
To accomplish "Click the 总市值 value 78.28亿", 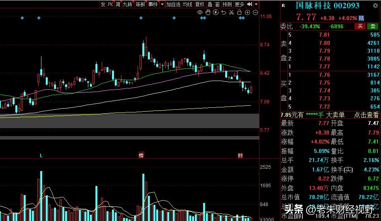I will tap(319, 197).
